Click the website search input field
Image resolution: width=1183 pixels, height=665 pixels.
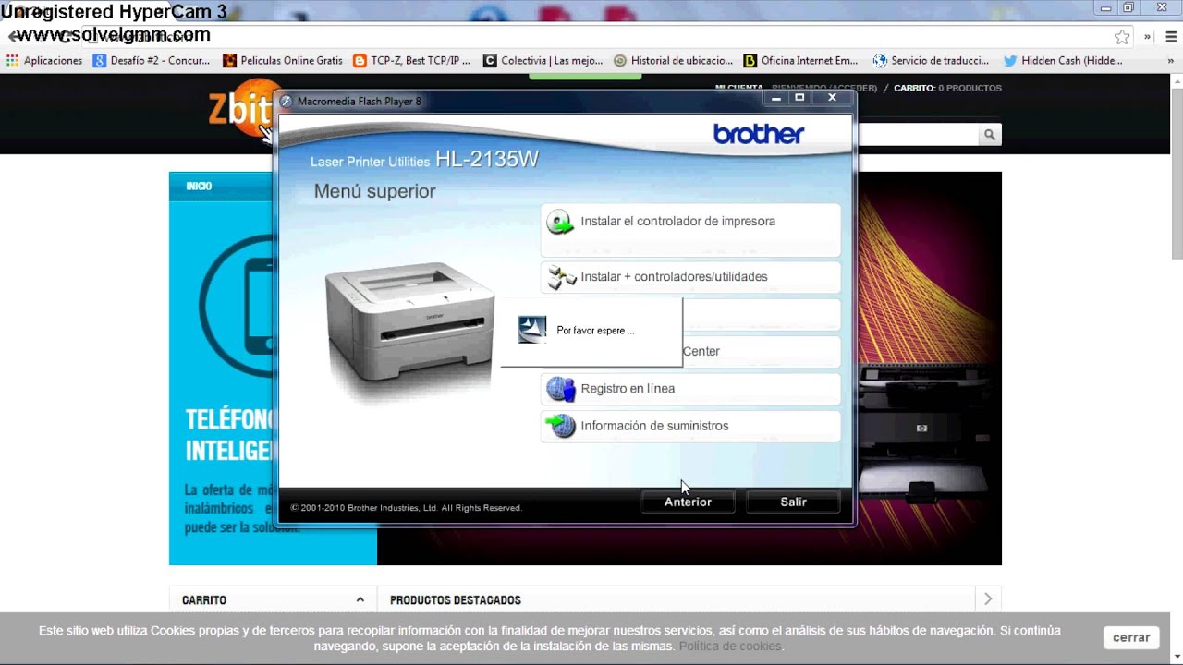click(x=918, y=135)
